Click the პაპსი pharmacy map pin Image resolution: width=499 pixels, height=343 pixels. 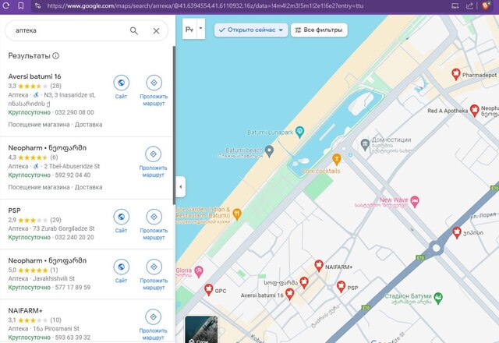pos(457,232)
